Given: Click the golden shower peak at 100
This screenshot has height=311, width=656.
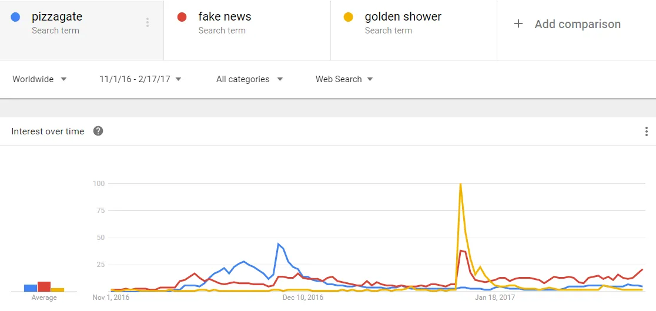Looking at the screenshot, I should 460,184.
